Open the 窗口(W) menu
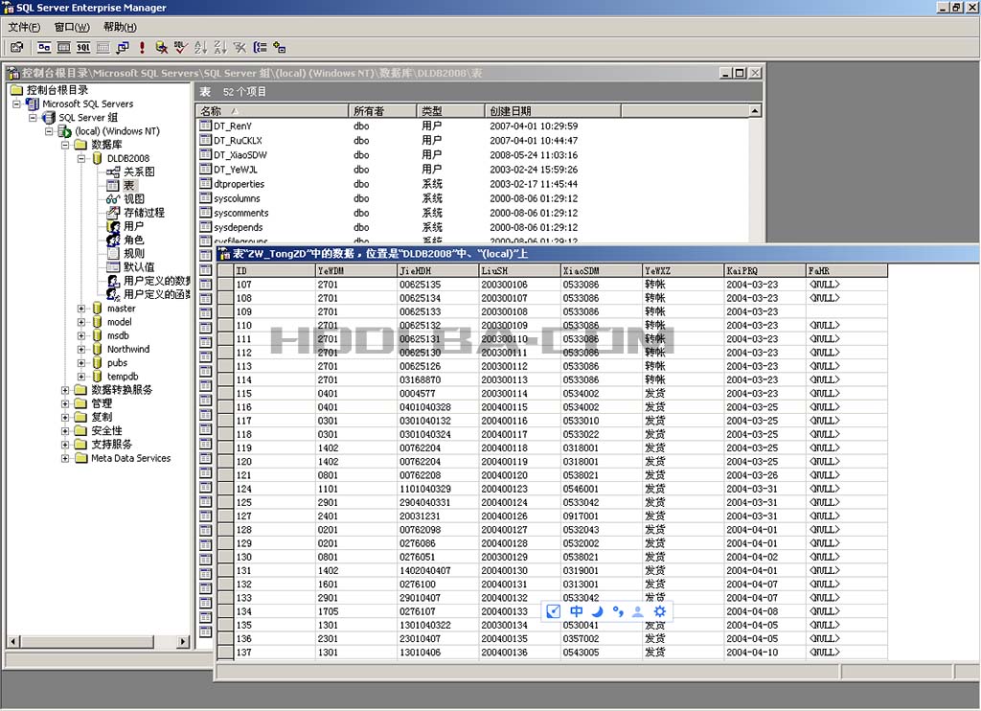This screenshot has width=981, height=711. [x=72, y=27]
